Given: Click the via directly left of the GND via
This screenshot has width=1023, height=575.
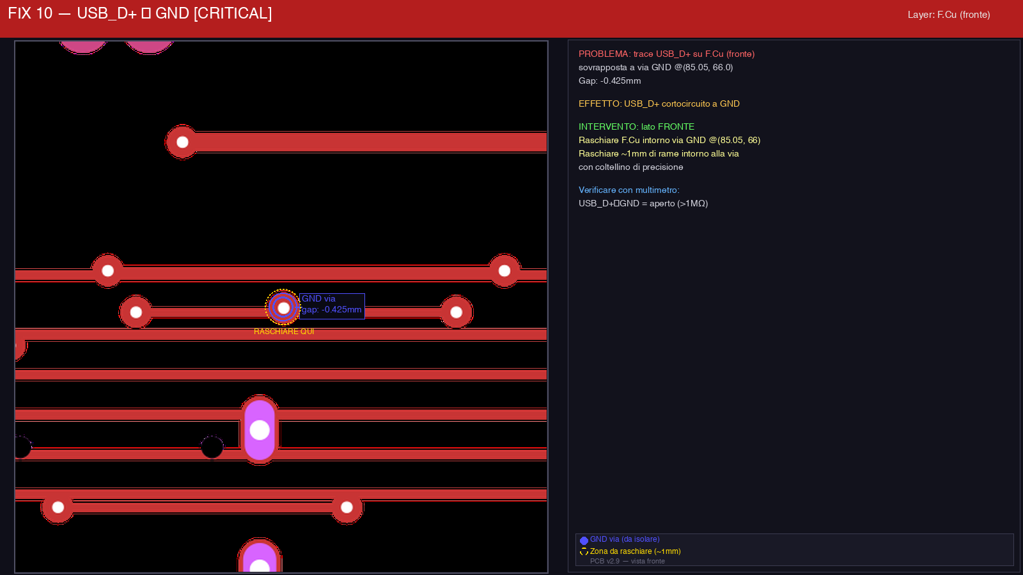Looking at the screenshot, I should pyautogui.click(x=136, y=312).
